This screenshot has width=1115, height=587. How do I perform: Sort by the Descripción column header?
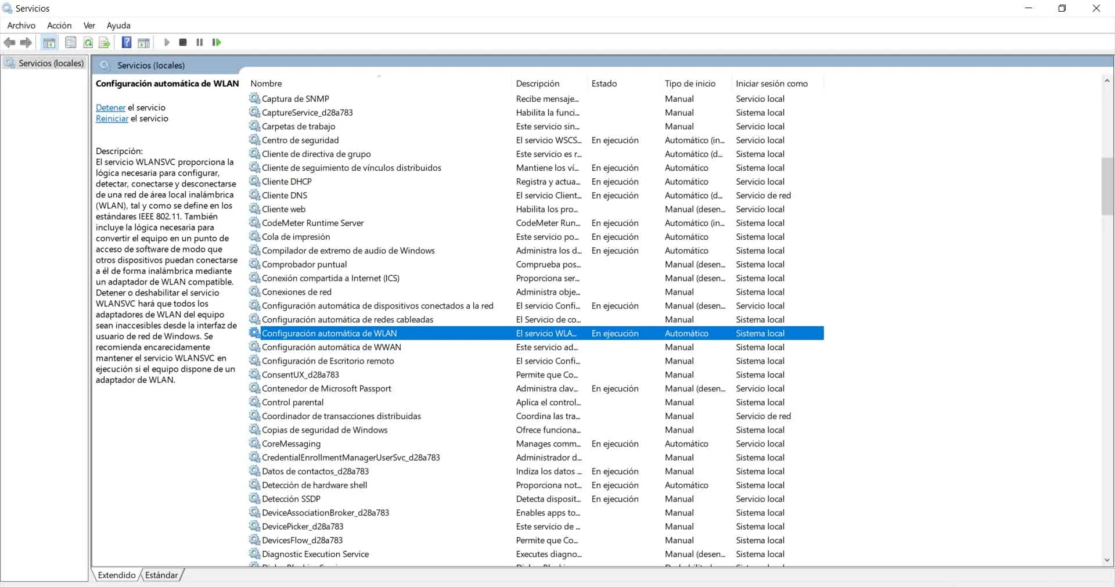[x=550, y=84]
